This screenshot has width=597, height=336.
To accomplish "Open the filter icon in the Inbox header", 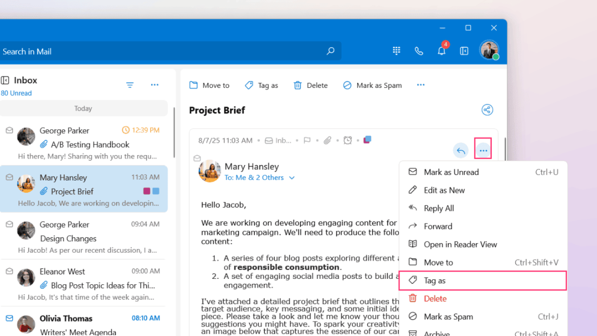I will point(130,85).
